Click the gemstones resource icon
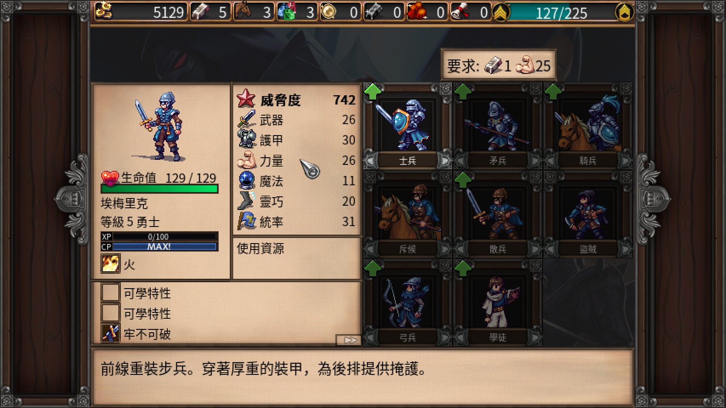The width and height of the screenshot is (726, 408). point(286,11)
